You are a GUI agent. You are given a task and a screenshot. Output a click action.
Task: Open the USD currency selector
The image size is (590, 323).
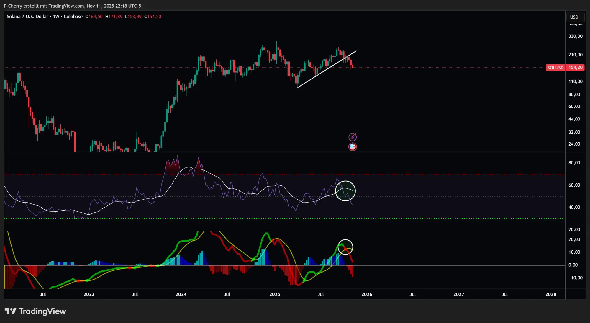click(x=575, y=17)
